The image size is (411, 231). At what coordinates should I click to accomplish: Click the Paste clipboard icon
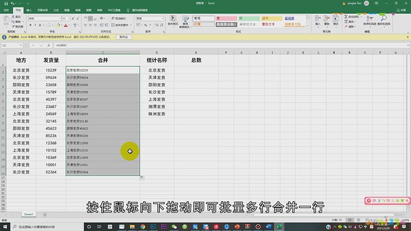tap(6, 21)
